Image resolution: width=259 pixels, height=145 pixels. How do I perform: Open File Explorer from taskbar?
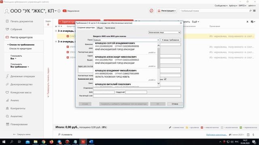(36, 142)
